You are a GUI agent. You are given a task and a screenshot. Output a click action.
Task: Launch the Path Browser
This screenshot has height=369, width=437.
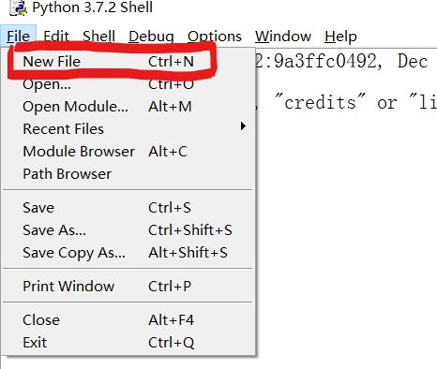tap(129, 174)
